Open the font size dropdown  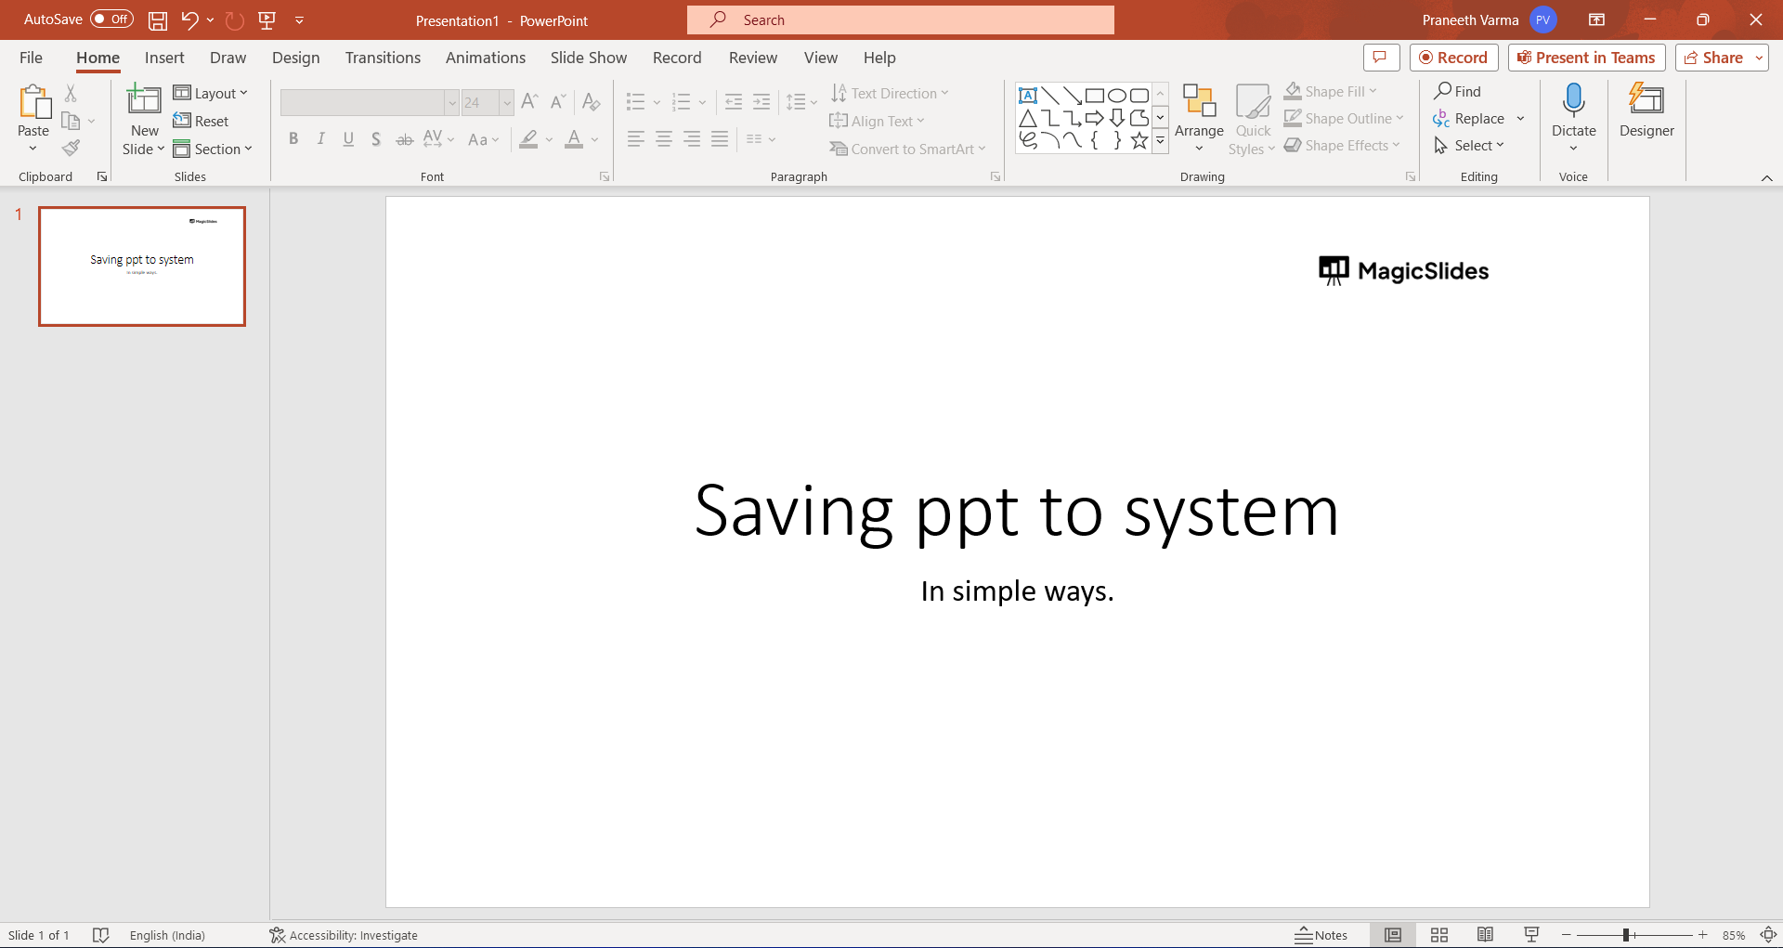pos(507,102)
